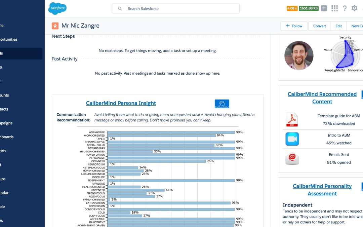Click the Mr Nic Zangre title

80,26
